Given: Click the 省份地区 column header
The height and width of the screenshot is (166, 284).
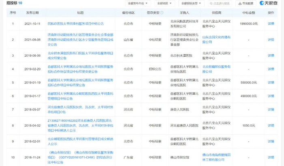Looking at the screenshot, I should tap(128, 13).
